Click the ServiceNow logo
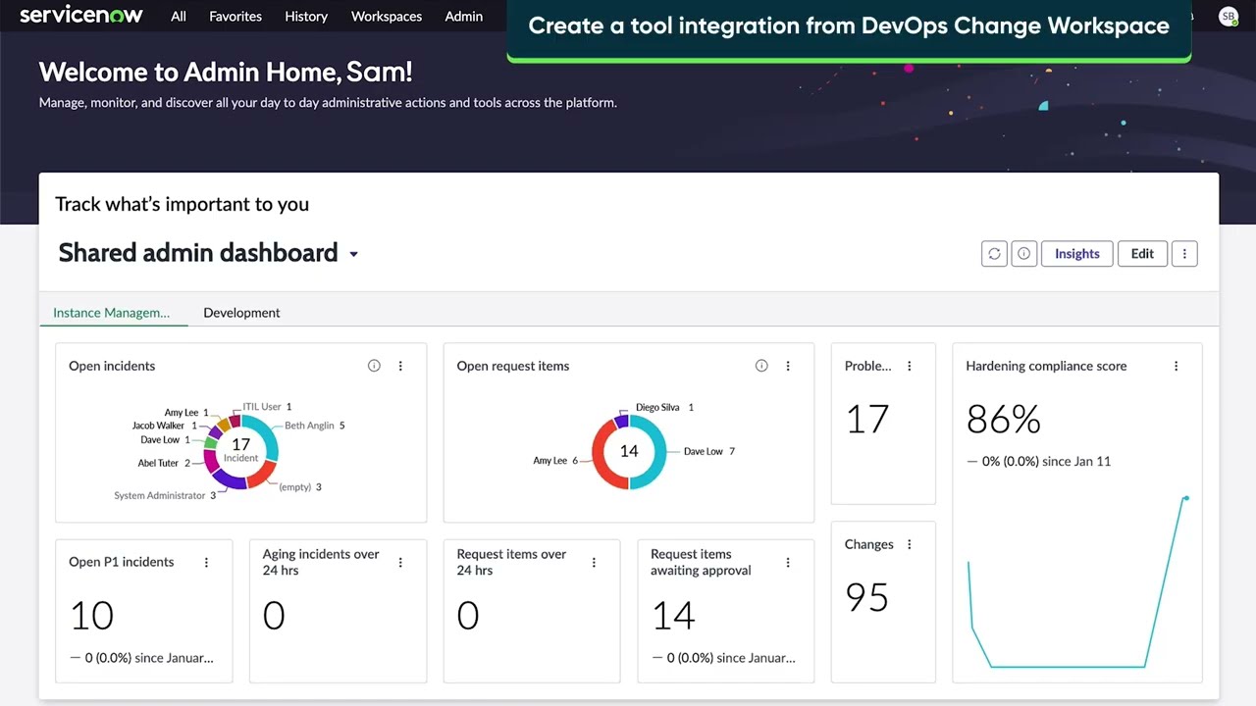 pyautogui.click(x=81, y=15)
